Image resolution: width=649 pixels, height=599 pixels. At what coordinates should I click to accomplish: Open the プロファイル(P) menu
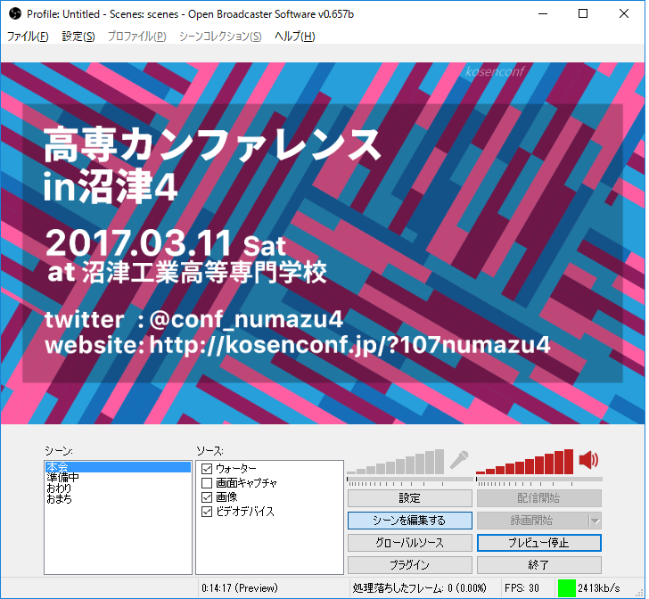[x=136, y=37]
